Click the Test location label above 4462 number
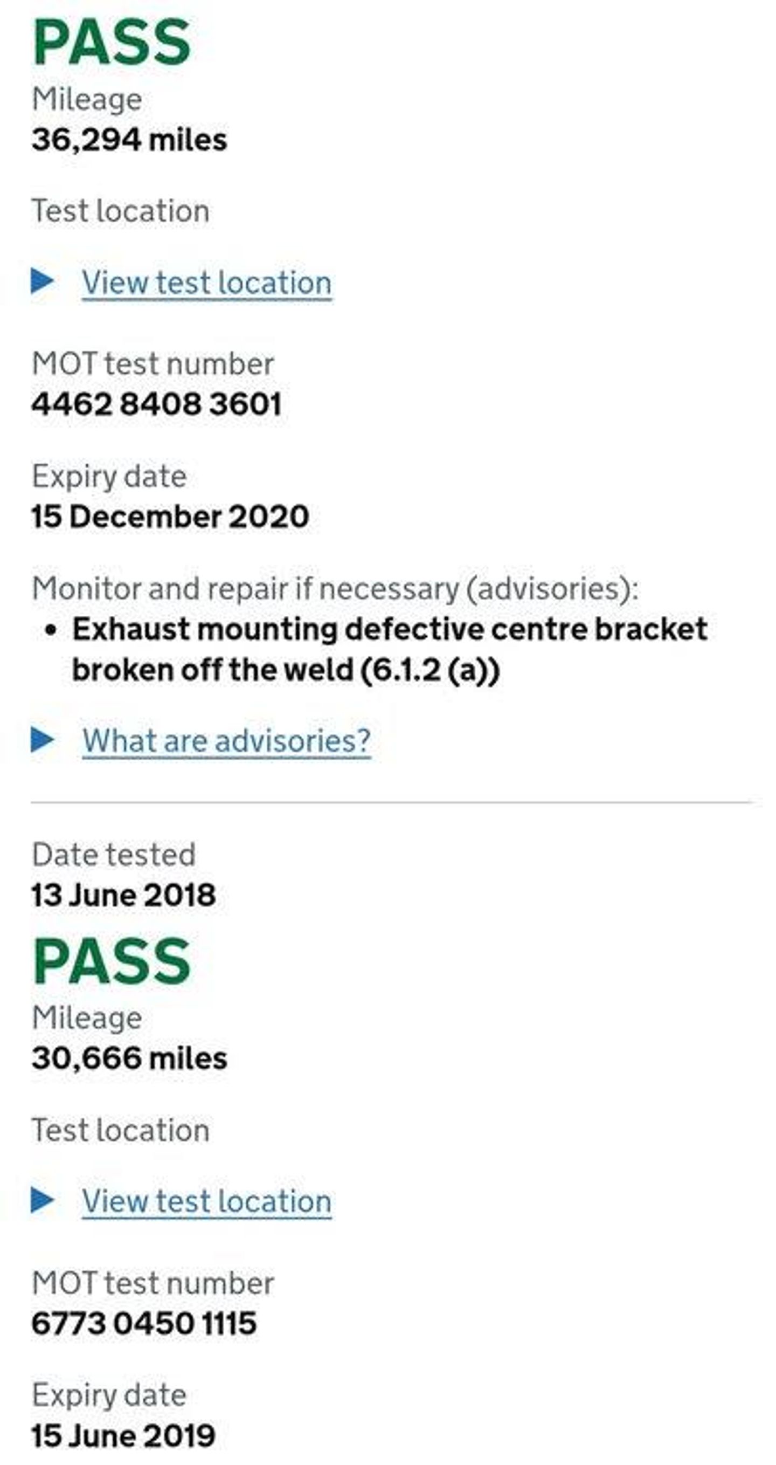Viewport: 776px width, 1465px height. click(x=121, y=211)
